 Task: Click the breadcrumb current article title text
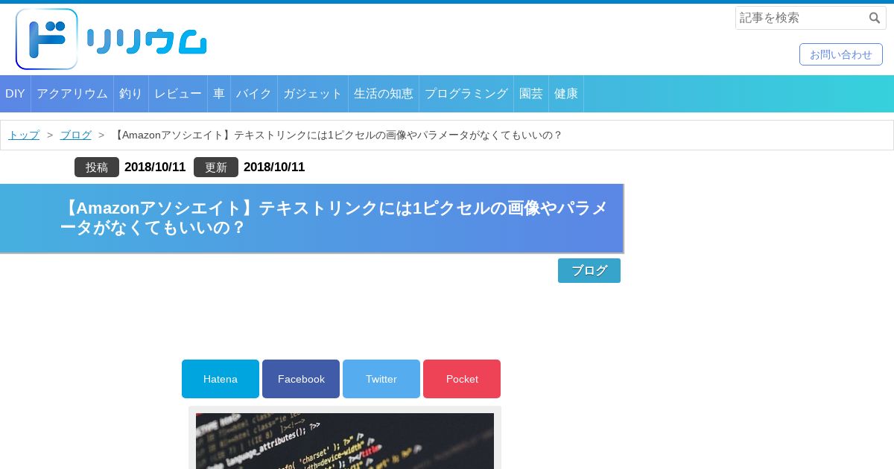(337, 135)
